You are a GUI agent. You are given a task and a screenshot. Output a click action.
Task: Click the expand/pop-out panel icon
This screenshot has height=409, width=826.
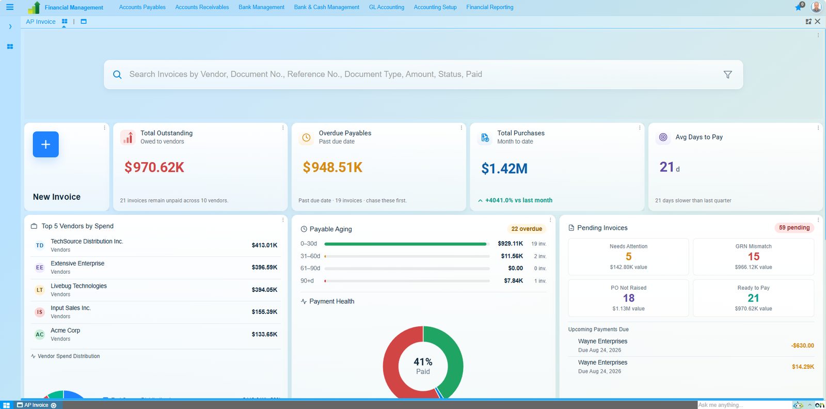point(808,22)
